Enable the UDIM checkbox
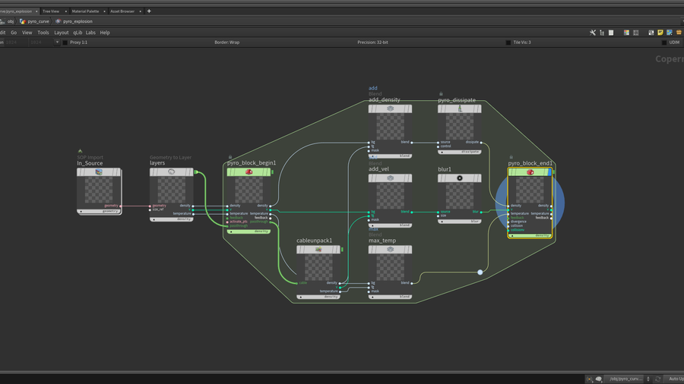 [664, 42]
